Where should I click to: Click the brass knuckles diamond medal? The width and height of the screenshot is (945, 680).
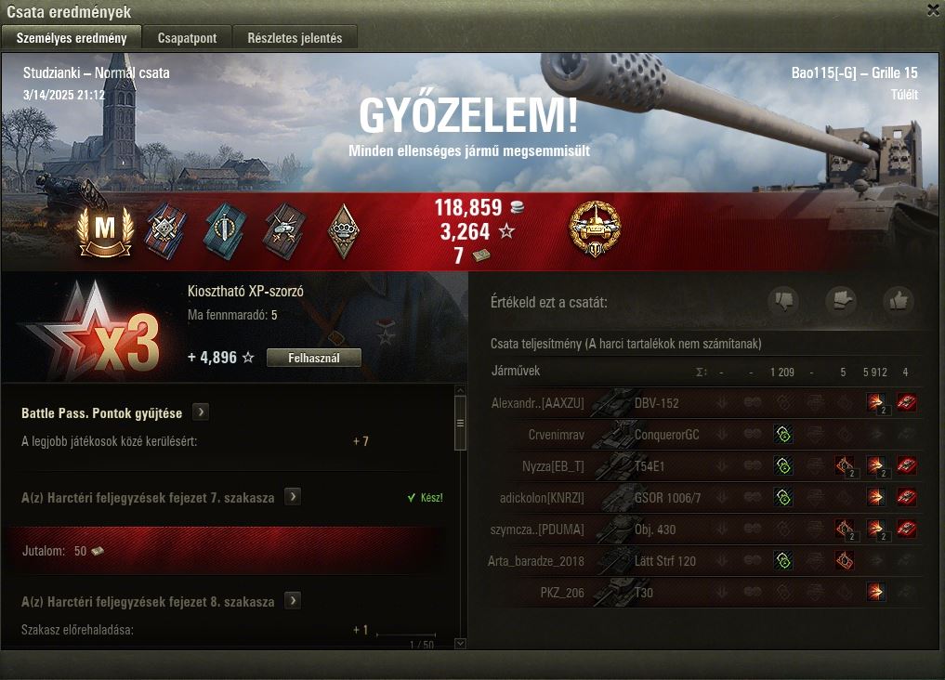pos(344,231)
